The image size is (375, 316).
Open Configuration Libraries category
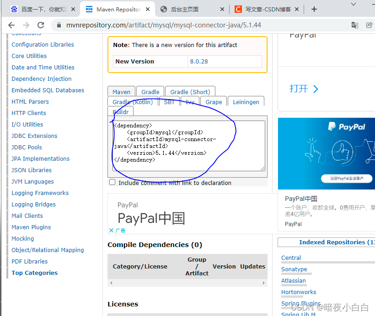click(x=43, y=44)
